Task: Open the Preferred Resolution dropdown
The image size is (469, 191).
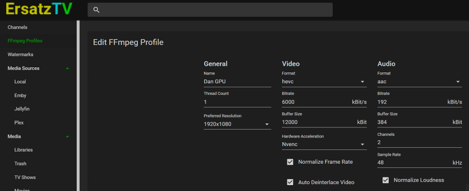Action: 237,124
